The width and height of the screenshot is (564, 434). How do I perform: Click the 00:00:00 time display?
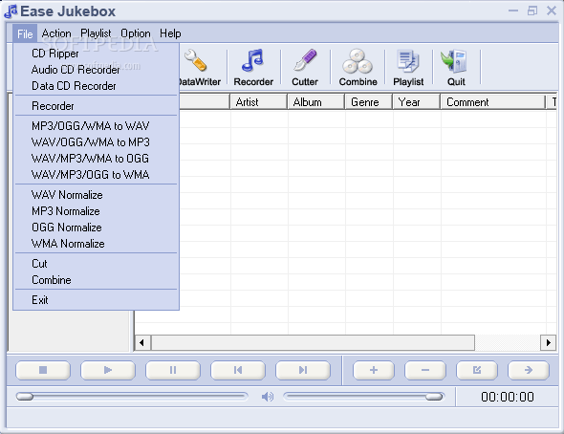tap(508, 397)
